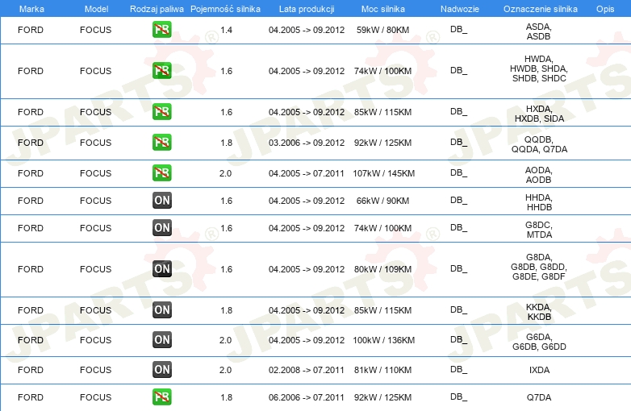This screenshot has height=411, width=631.
Task: Click the 04.2005 -> 07.2011 production years
Action: (307, 173)
